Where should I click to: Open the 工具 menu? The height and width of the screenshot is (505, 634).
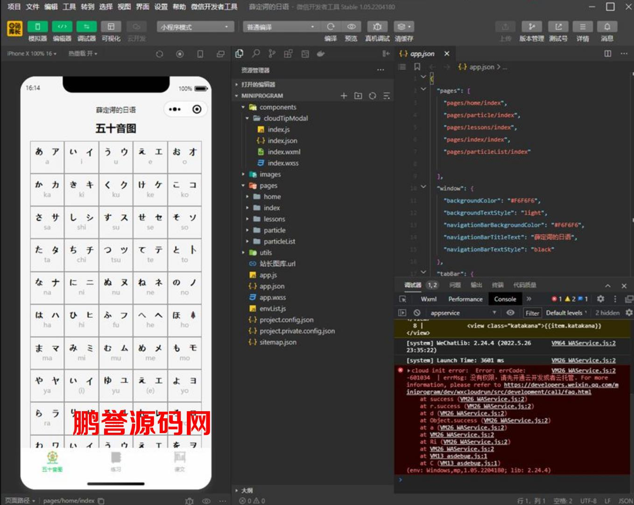click(x=69, y=7)
